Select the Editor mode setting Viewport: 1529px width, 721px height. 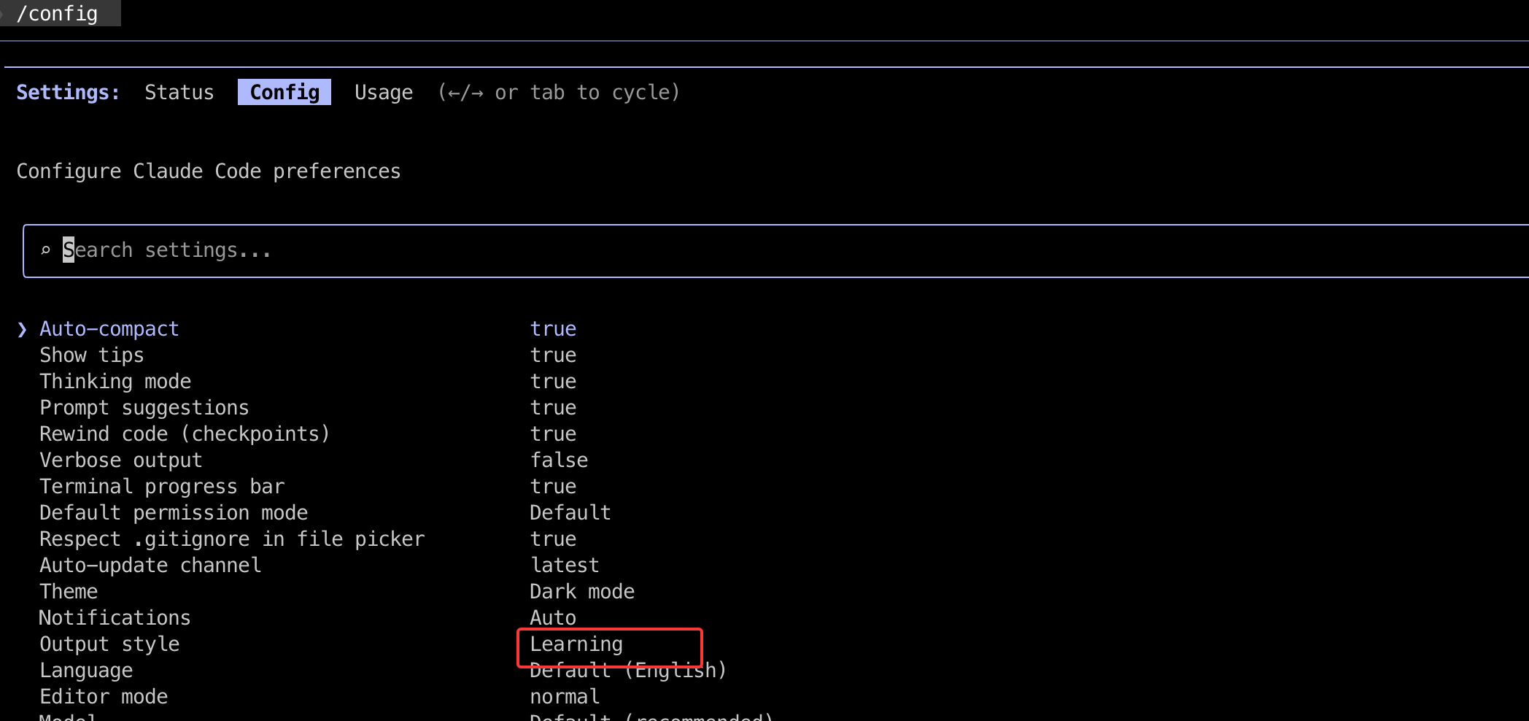(x=104, y=697)
